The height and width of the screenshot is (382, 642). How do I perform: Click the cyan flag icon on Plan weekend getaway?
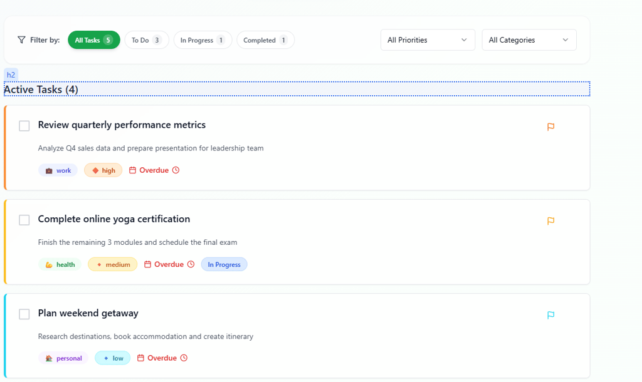[x=550, y=315]
